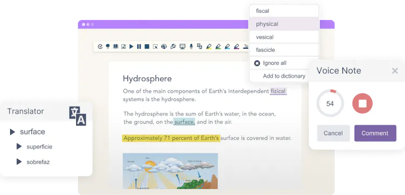Image resolution: width=405 pixels, height=195 pixels.
Task: Choose the 'fascicle' spelling suggestion
Action: (284, 50)
